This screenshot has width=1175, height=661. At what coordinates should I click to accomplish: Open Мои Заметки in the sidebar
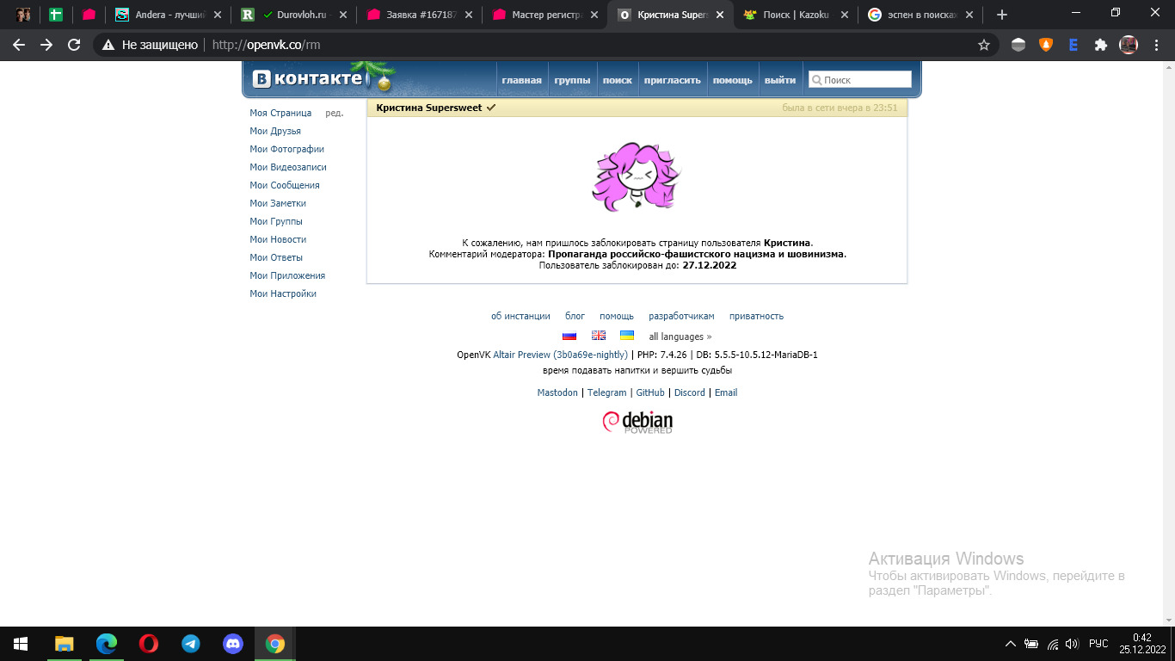[x=278, y=203]
